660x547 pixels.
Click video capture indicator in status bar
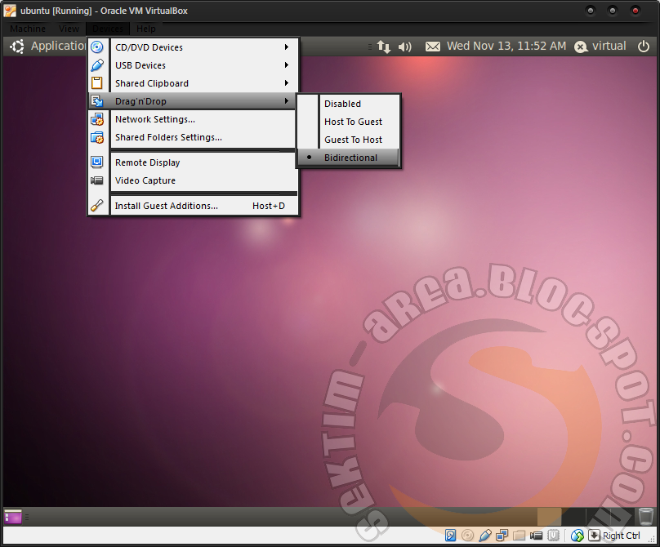[536, 536]
